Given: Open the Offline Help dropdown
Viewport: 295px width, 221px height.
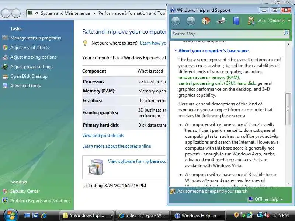Looking at the screenshot, I should tap(265, 199).
